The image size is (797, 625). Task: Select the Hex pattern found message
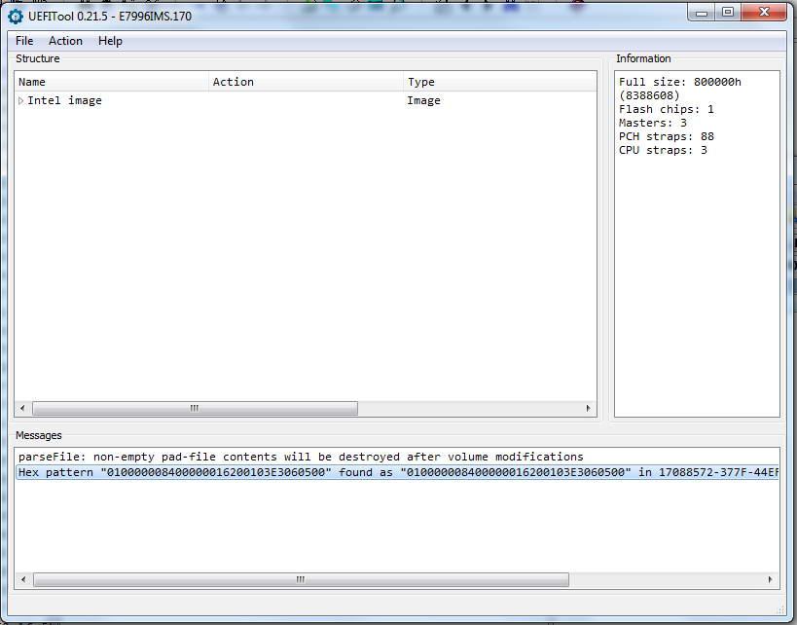coord(397,472)
